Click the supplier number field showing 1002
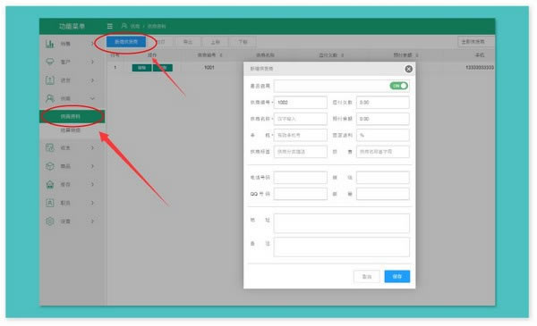This screenshot has width=537, height=326. pyautogui.click(x=301, y=102)
